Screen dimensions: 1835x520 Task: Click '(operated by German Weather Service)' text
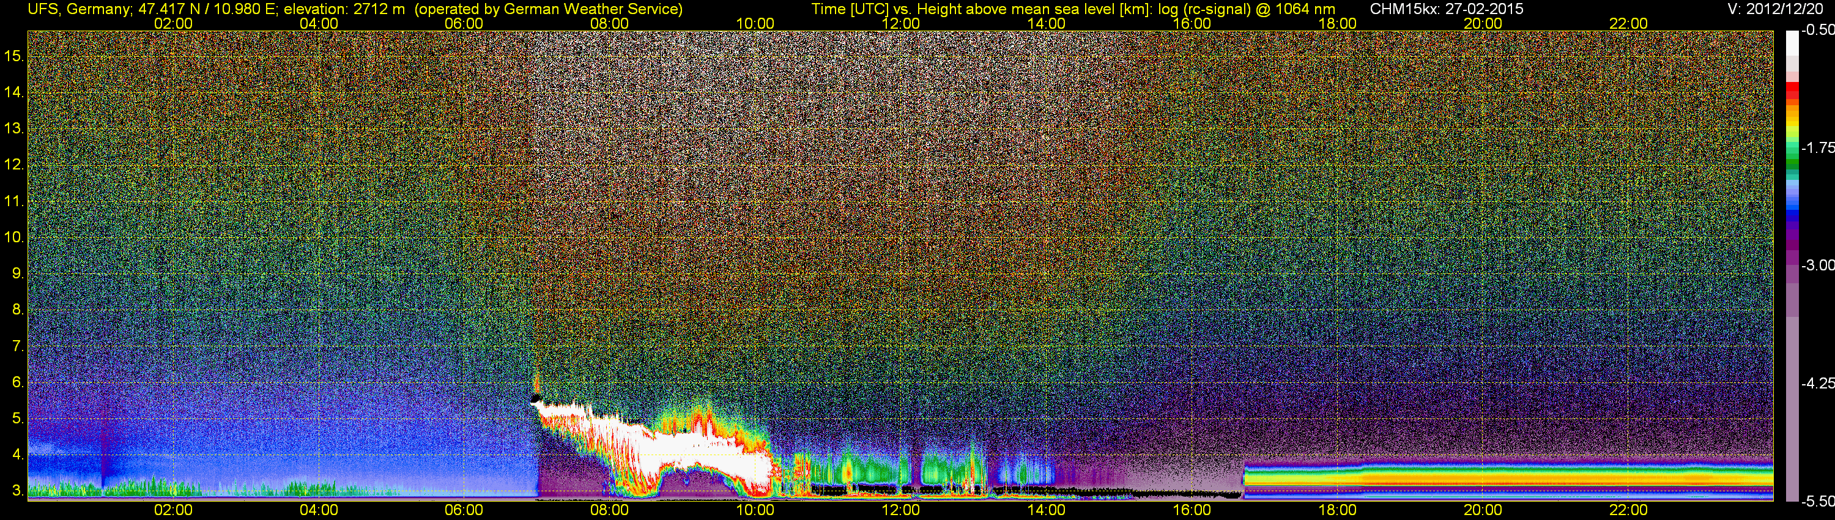(548, 9)
